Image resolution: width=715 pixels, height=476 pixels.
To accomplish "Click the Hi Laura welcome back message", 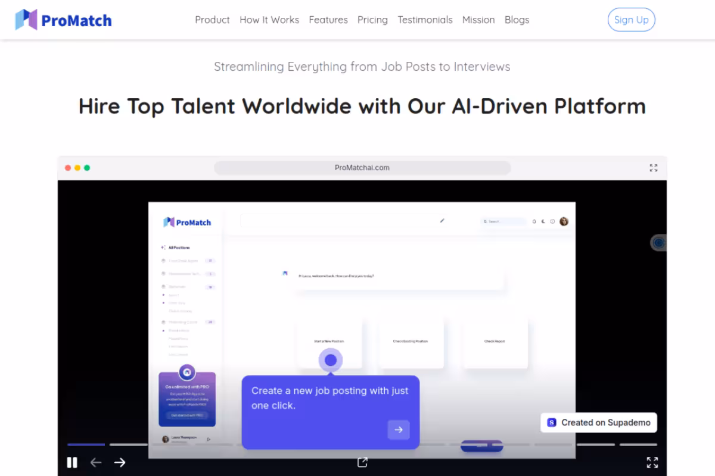I will pyautogui.click(x=336, y=276).
